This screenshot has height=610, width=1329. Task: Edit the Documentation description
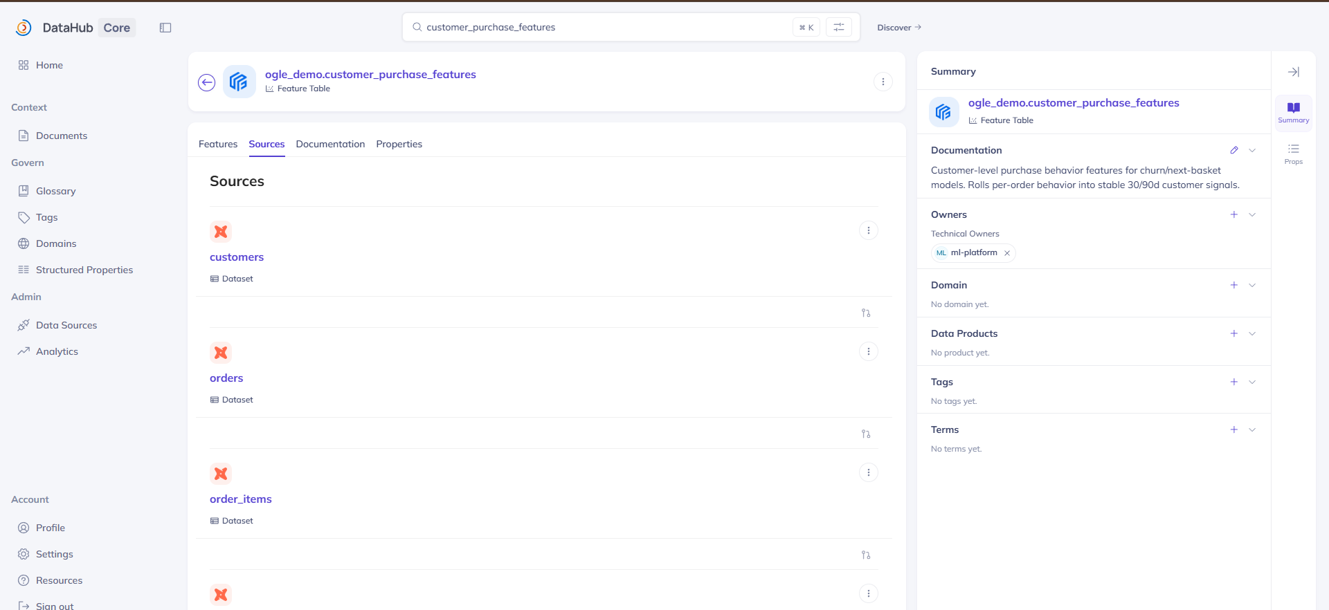[x=1233, y=150]
